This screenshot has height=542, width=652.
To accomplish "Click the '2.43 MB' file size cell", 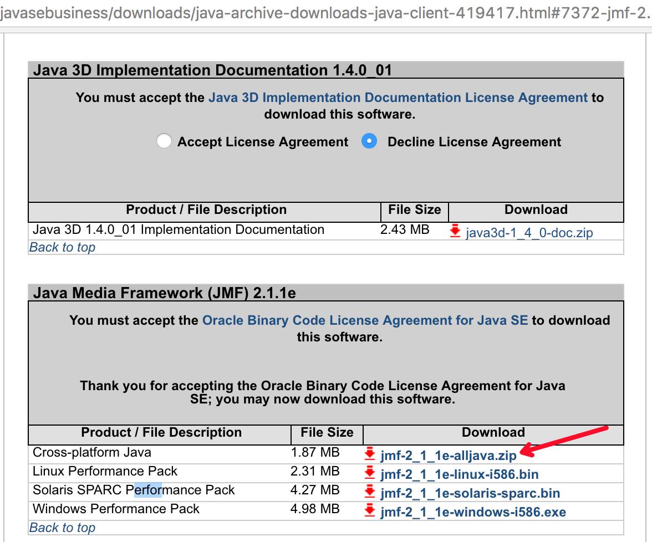I will (405, 229).
